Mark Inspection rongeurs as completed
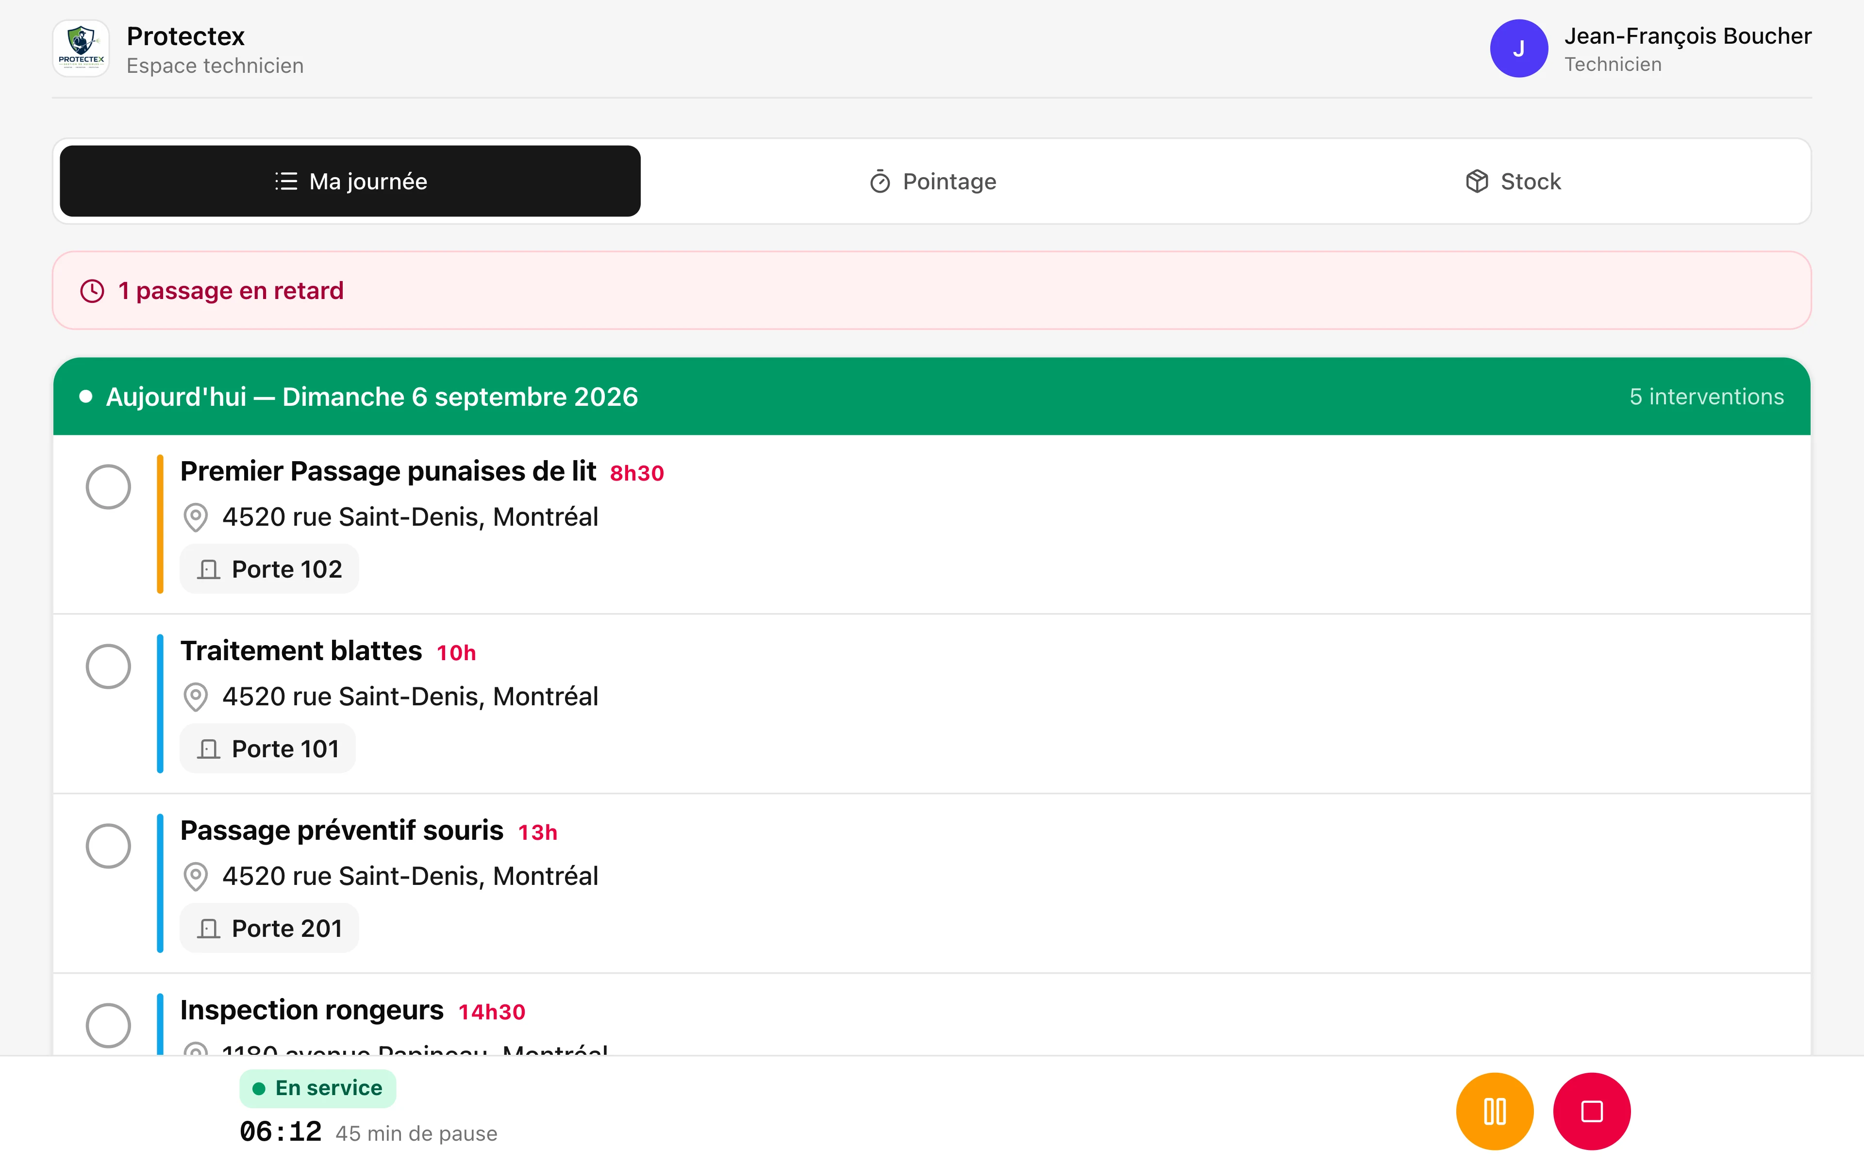Image resolution: width=1864 pixels, height=1165 pixels. (x=108, y=1026)
